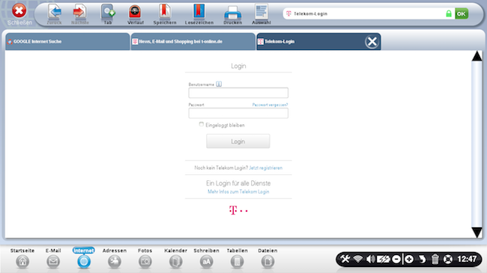The width and height of the screenshot is (487, 273).
Task: Open the Kalender app icon
Action: (x=175, y=262)
